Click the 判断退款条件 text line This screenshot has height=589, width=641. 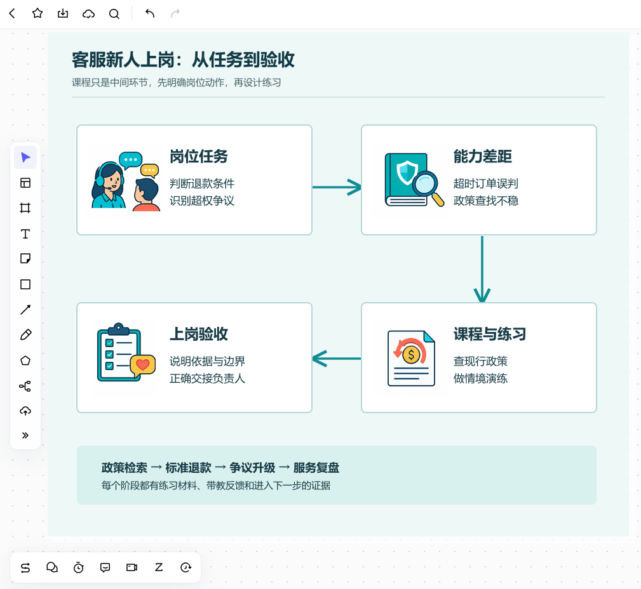[x=202, y=184]
